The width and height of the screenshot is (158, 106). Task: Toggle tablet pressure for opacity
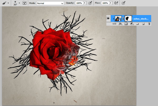(x=90, y=3)
